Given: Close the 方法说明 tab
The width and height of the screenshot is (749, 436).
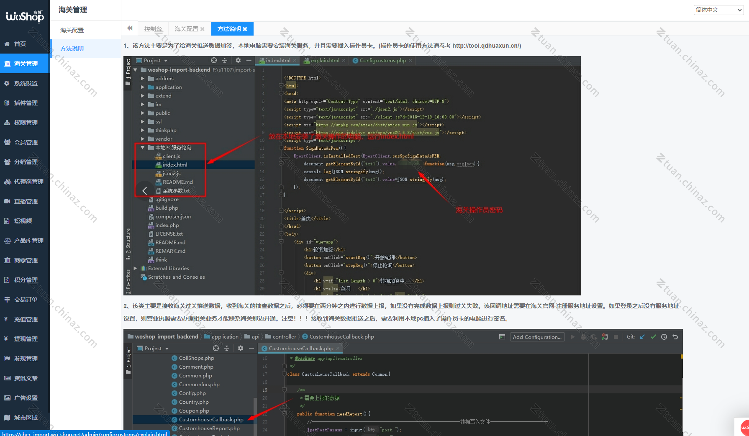Looking at the screenshot, I should 245,29.
